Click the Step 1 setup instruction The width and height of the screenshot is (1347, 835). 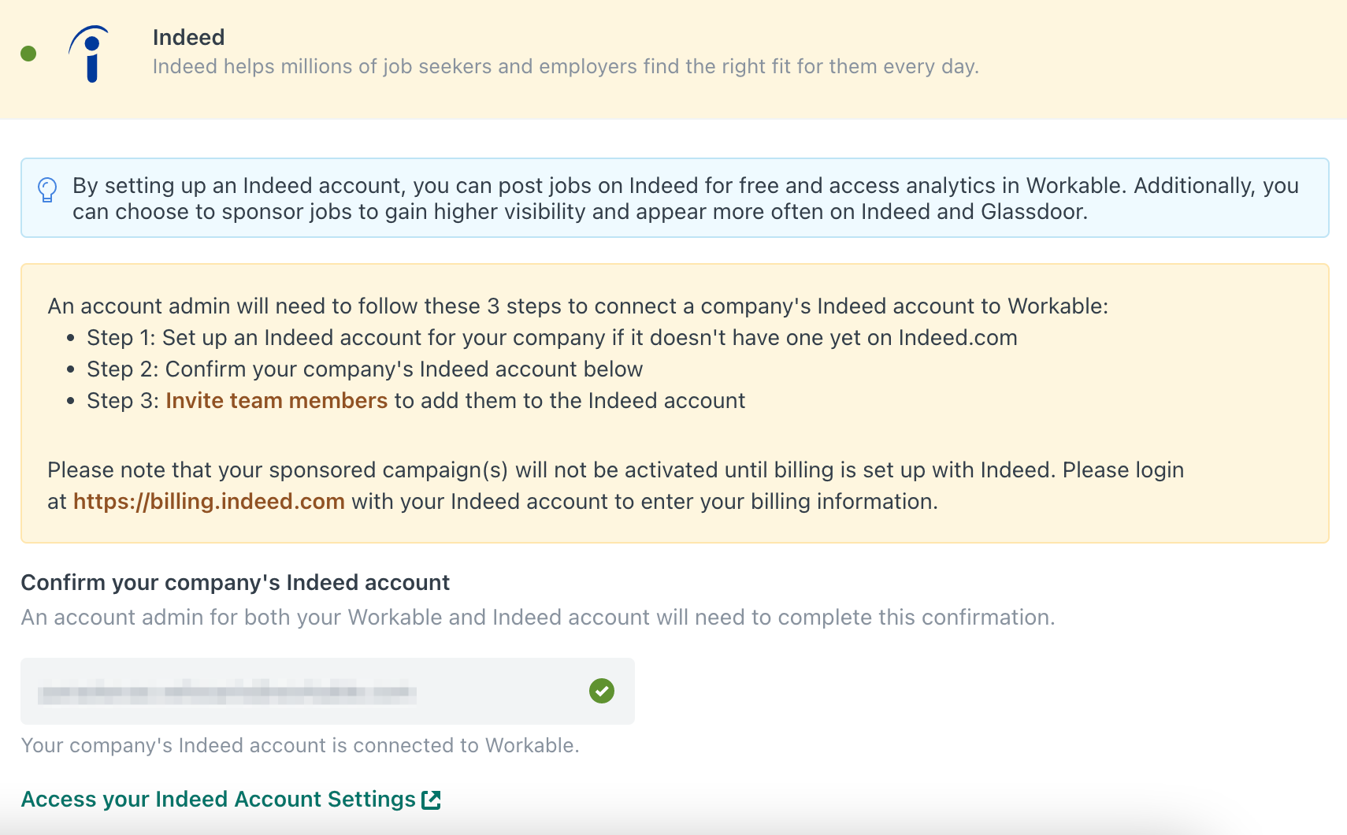(x=552, y=337)
